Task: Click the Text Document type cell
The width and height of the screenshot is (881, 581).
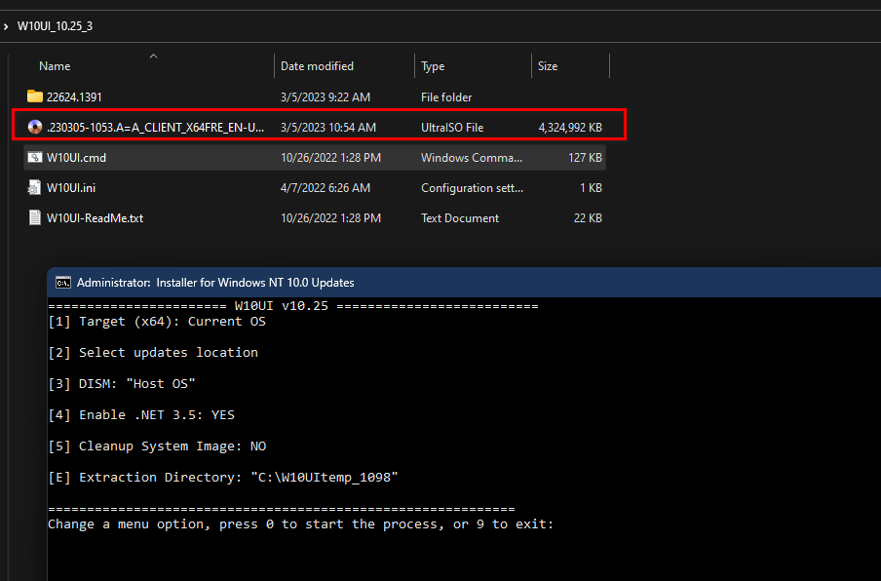Action: click(x=460, y=218)
